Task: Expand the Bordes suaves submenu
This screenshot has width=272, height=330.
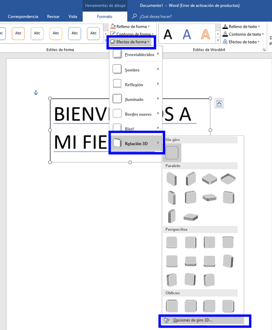Action: click(136, 114)
